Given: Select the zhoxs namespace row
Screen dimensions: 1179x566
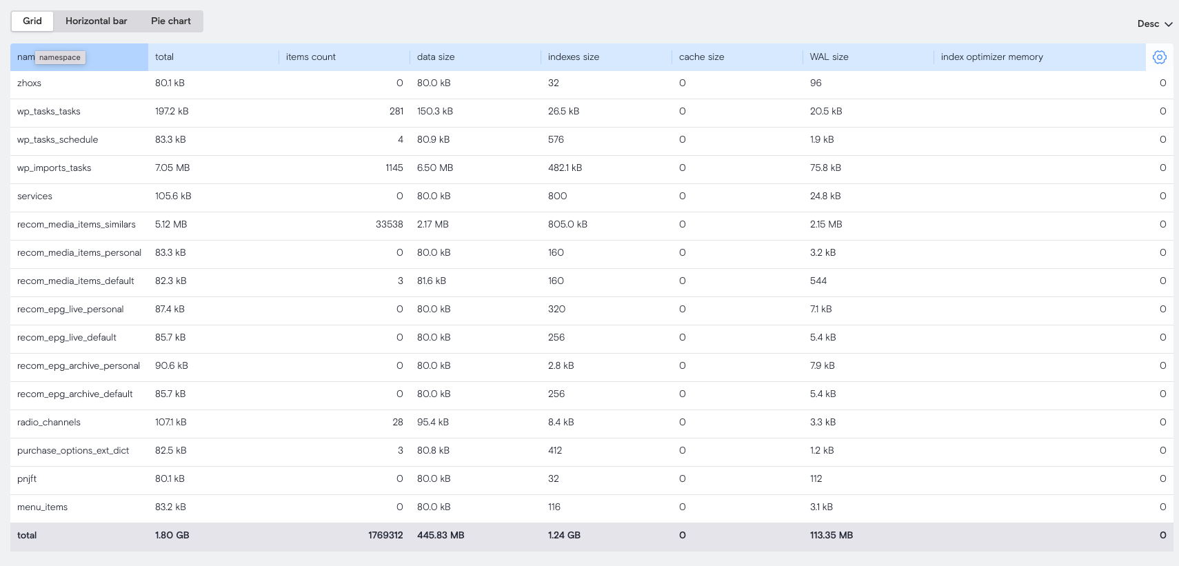Looking at the screenshot, I should click(30, 83).
